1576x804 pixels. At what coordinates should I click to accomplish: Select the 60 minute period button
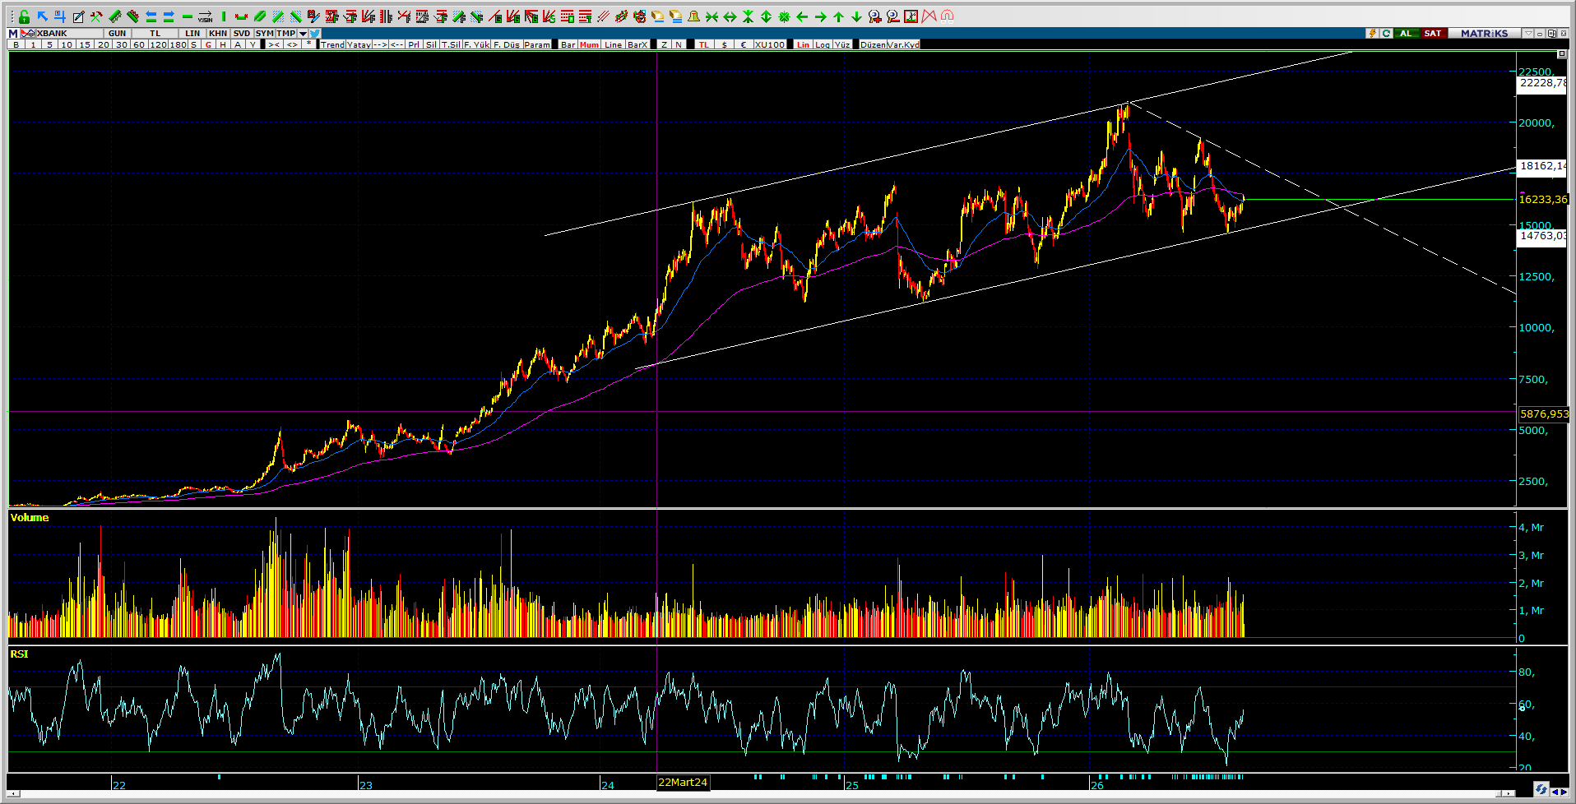139,44
